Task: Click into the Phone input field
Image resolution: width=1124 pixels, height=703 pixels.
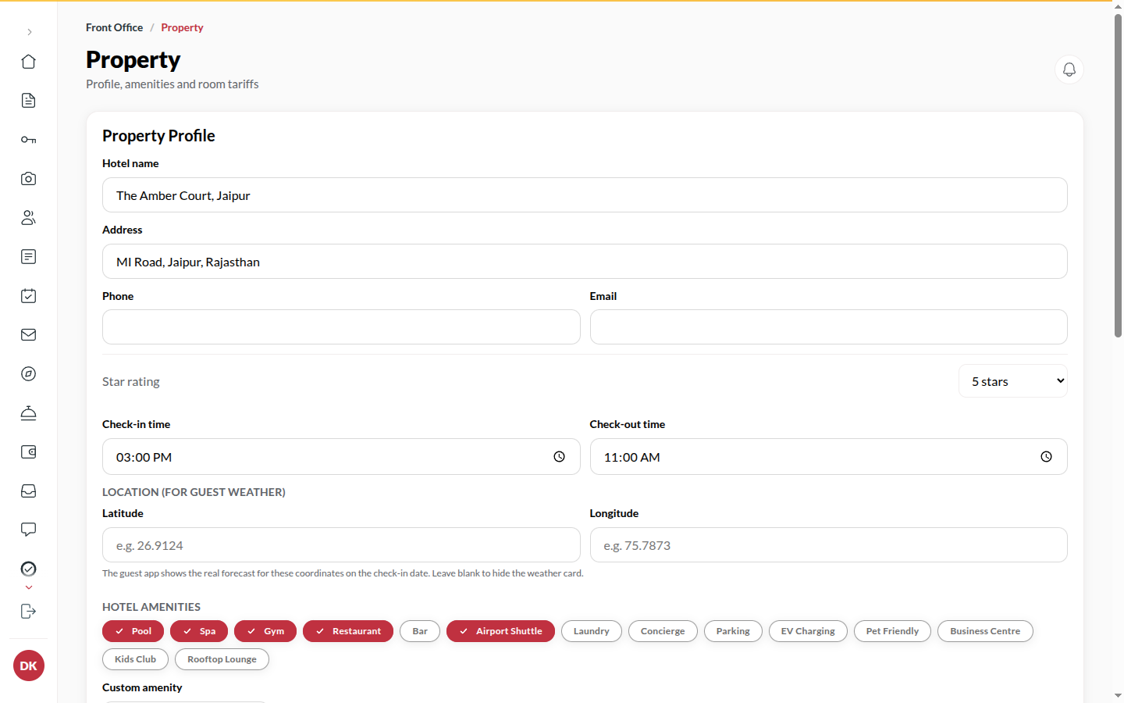Action: pyautogui.click(x=341, y=327)
